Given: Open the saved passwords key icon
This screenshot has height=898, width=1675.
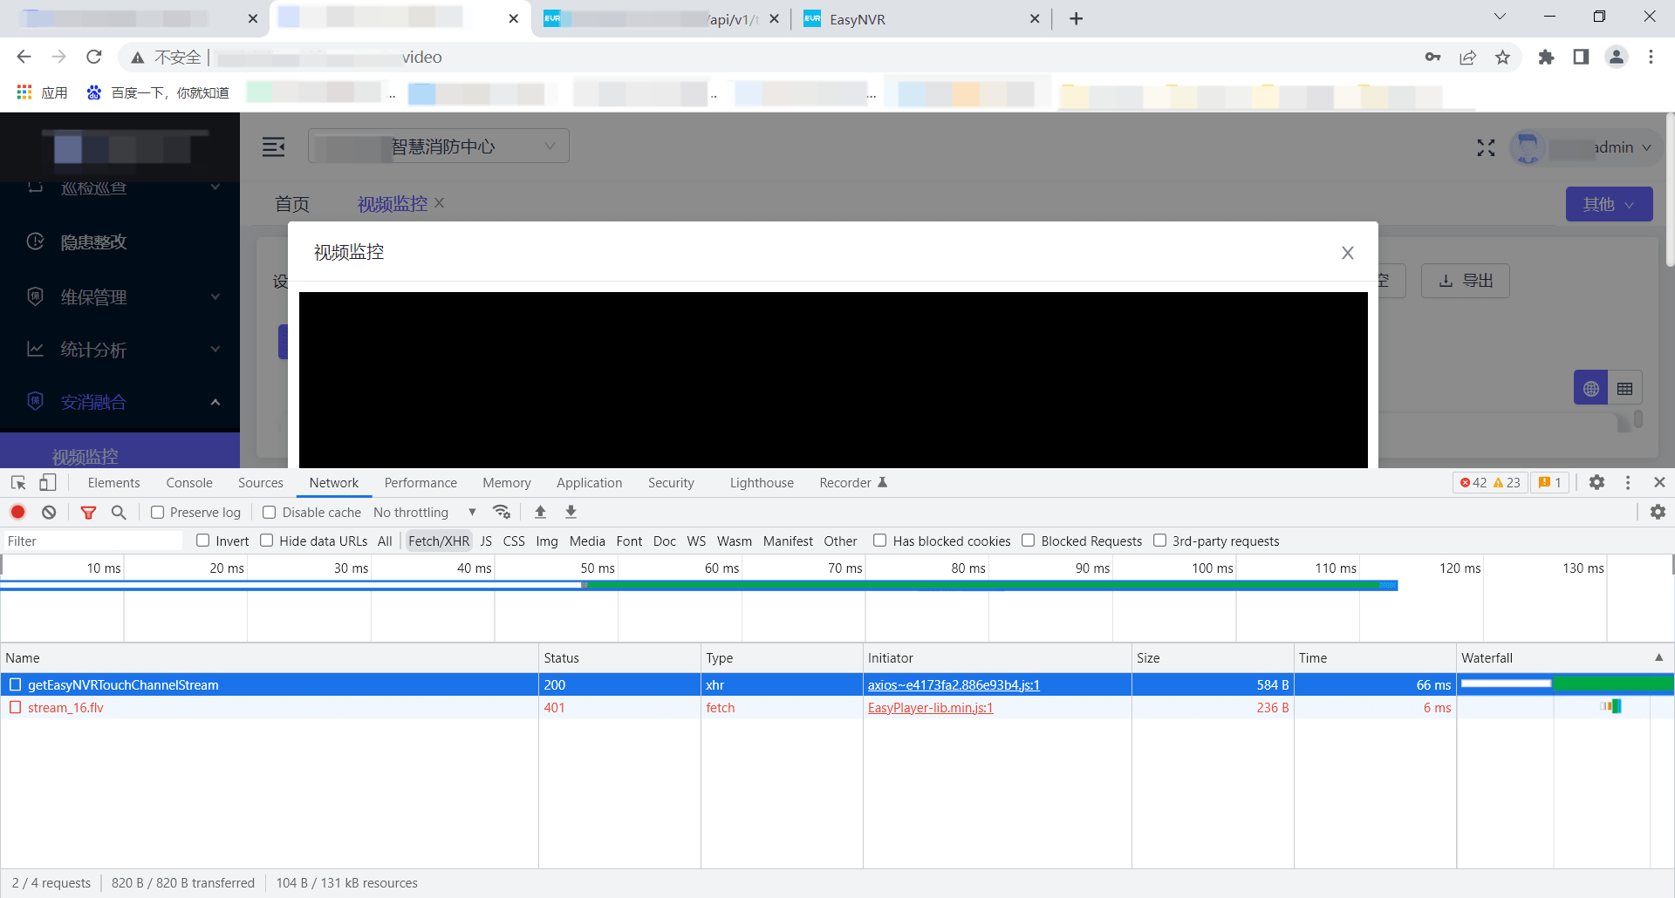Looking at the screenshot, I should pos(1432,57).
